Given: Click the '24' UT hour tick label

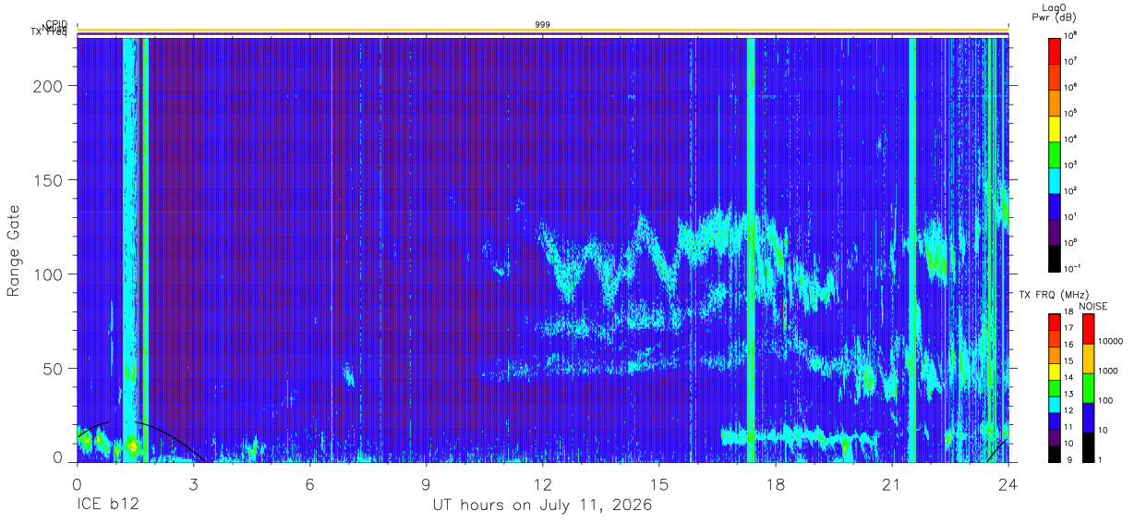Looking at the screenshot, I should tap(1007, 482).
